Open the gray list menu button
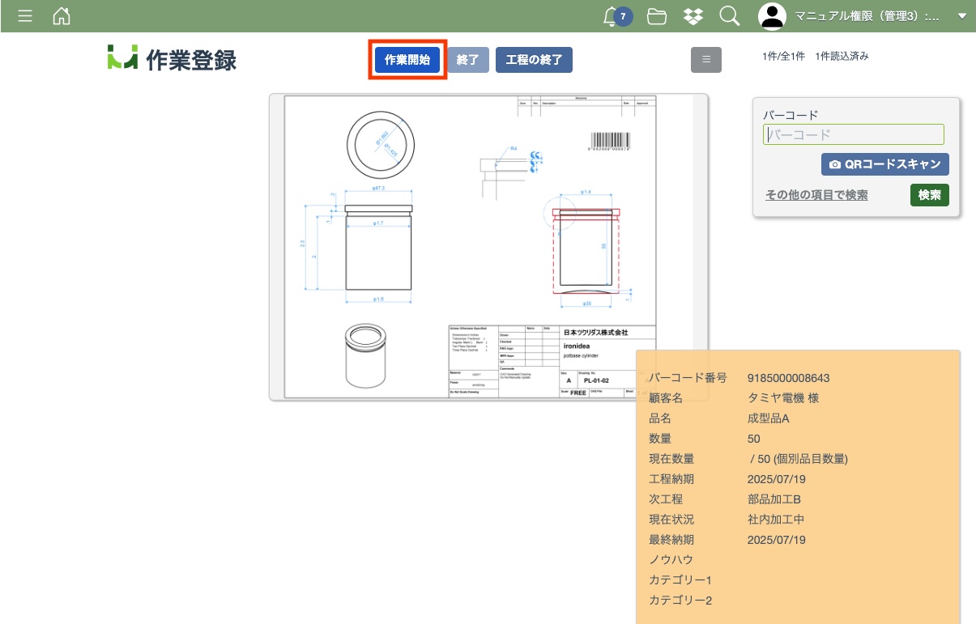The image size is (976, 624). click(705, 59)
